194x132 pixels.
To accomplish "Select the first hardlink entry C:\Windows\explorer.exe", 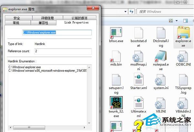I will 25,67.
